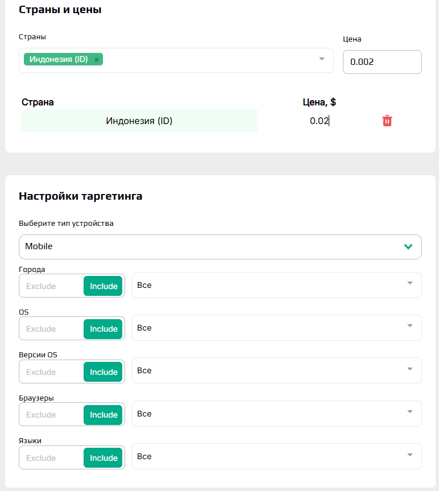Remove Индонезия (ID) tag from countries
439x491 pixels.
(97, 60)
